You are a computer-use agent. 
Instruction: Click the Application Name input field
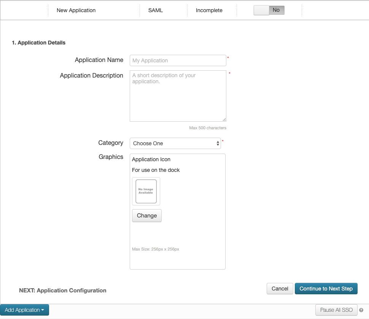[x=178, y=60]
